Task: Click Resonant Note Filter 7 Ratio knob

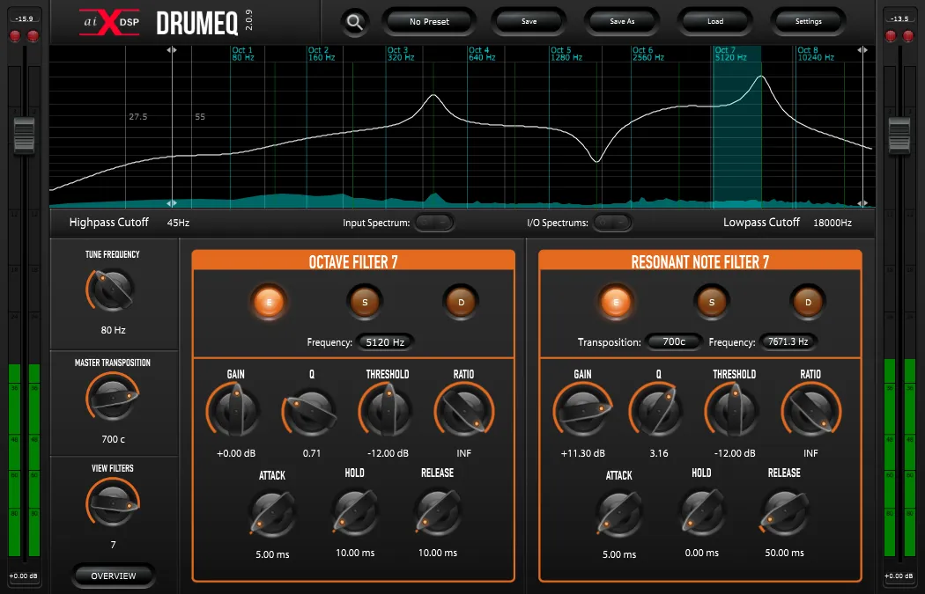Action: pyautogui.click(x=810, y=410)
